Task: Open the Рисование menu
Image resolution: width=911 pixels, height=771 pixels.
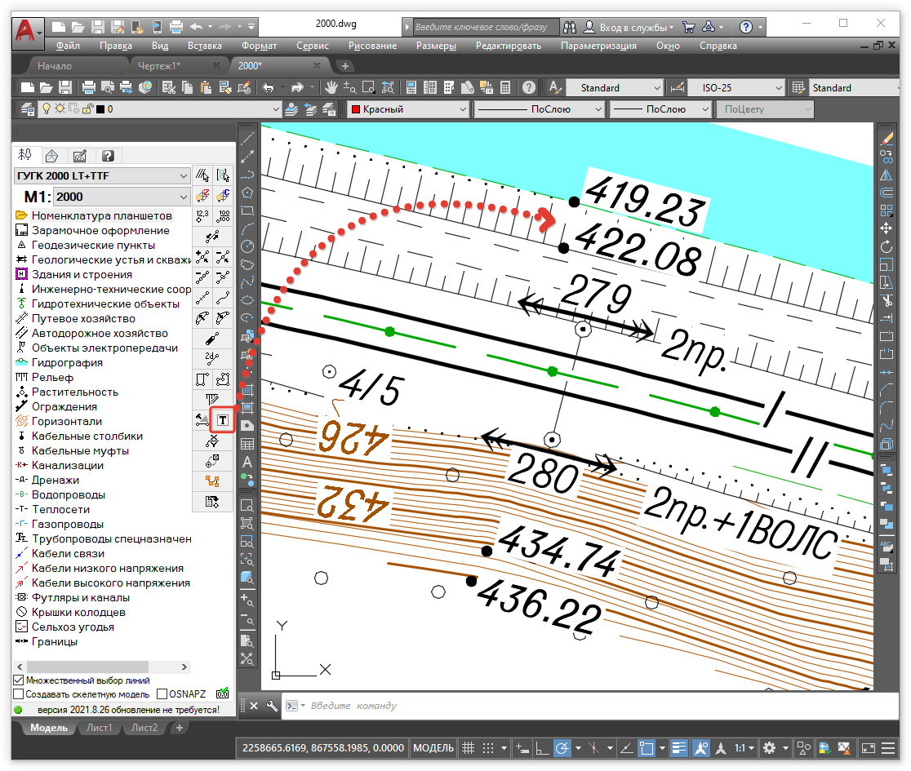Action: click(x=372, y=46)
